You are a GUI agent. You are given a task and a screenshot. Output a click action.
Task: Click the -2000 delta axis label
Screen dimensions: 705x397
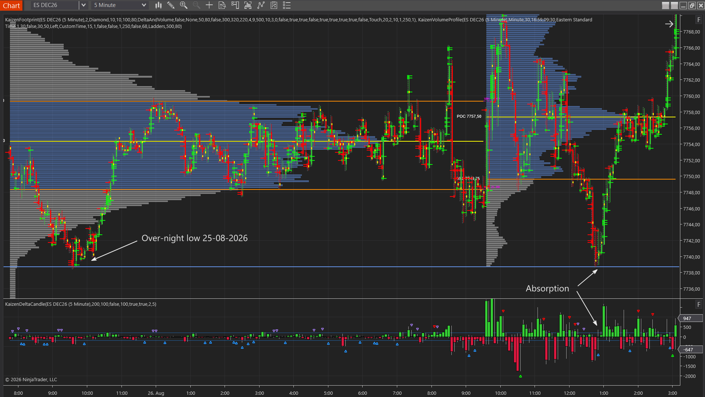[x=690, y=376]
